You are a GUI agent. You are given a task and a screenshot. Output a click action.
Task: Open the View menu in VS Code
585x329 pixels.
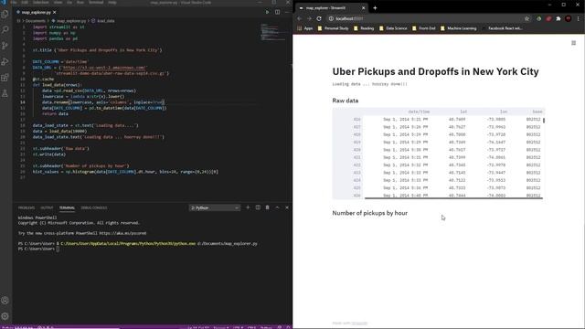point(58,2)
